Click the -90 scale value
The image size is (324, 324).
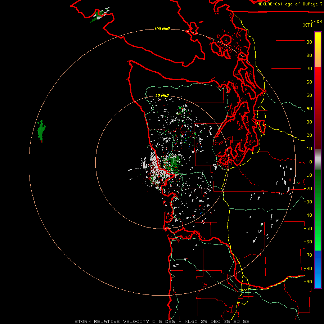pyautogui.click(x=308, y=282)
